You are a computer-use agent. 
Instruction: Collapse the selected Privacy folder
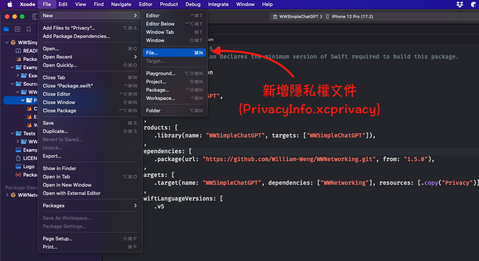23,100
